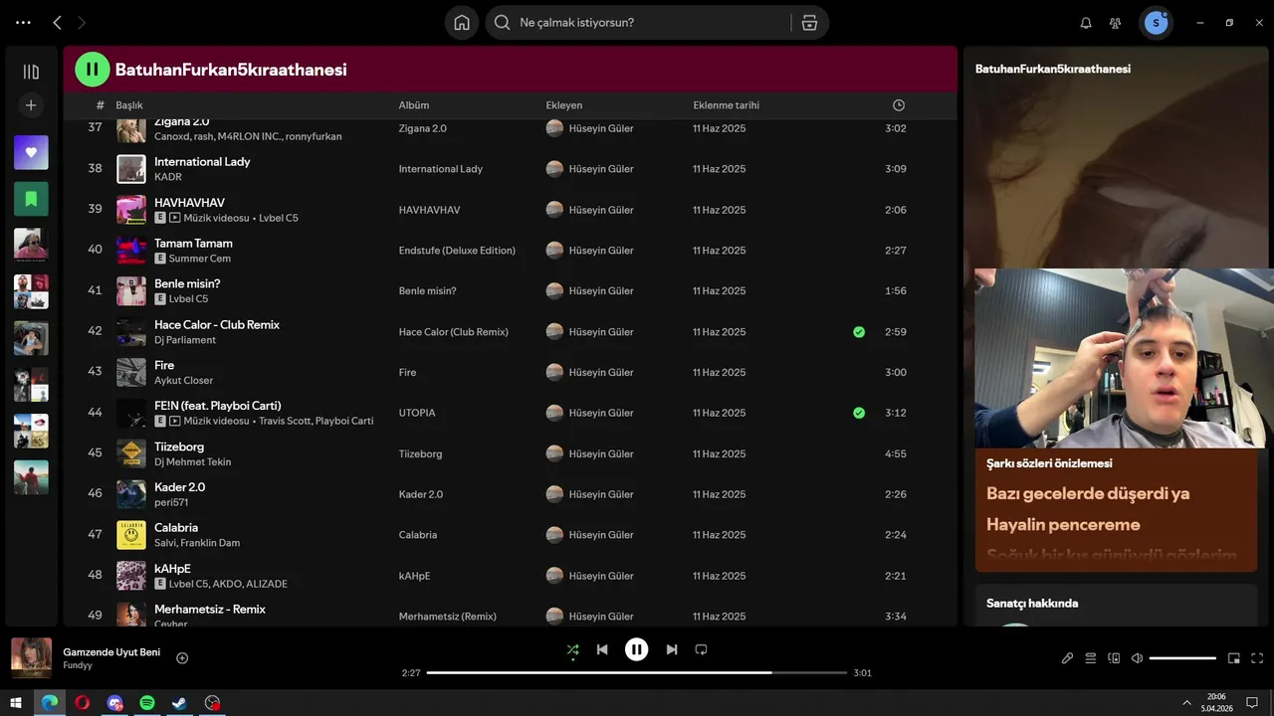Screen dimensions: 1274x716
Task: Open Liked Songs in the sidebar
Action: (x=31, y=152)
